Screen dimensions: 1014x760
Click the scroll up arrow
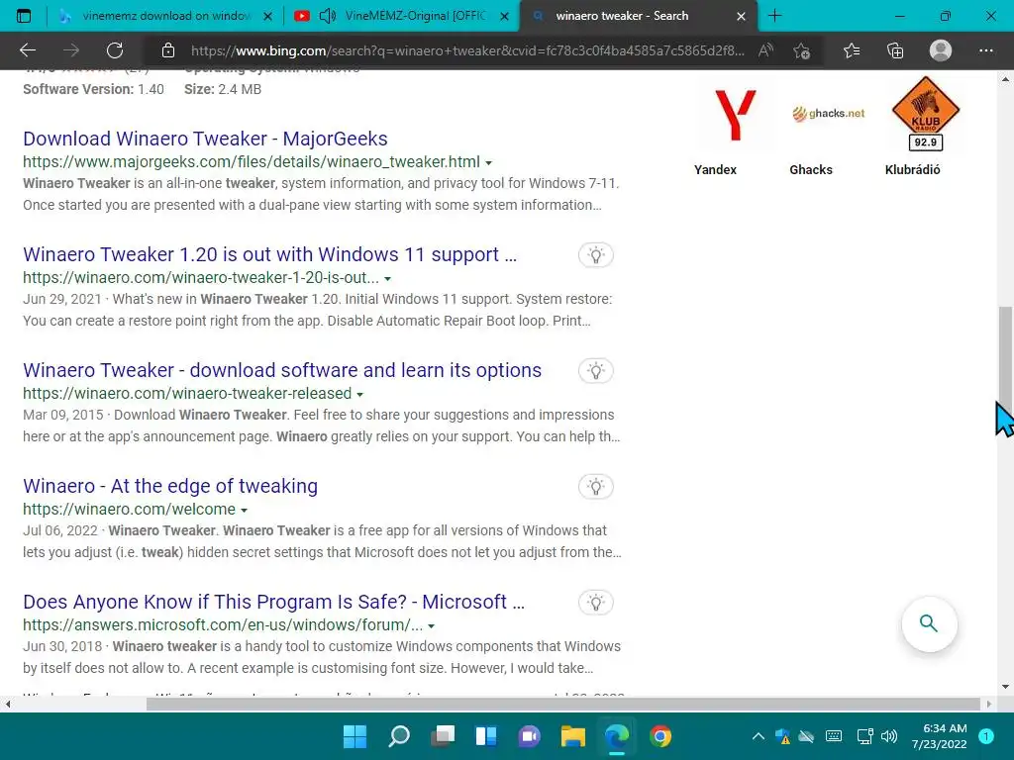(x=1005, y=79)
